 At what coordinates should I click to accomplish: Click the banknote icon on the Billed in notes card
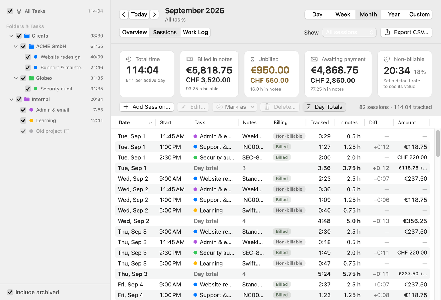point(190,59)
